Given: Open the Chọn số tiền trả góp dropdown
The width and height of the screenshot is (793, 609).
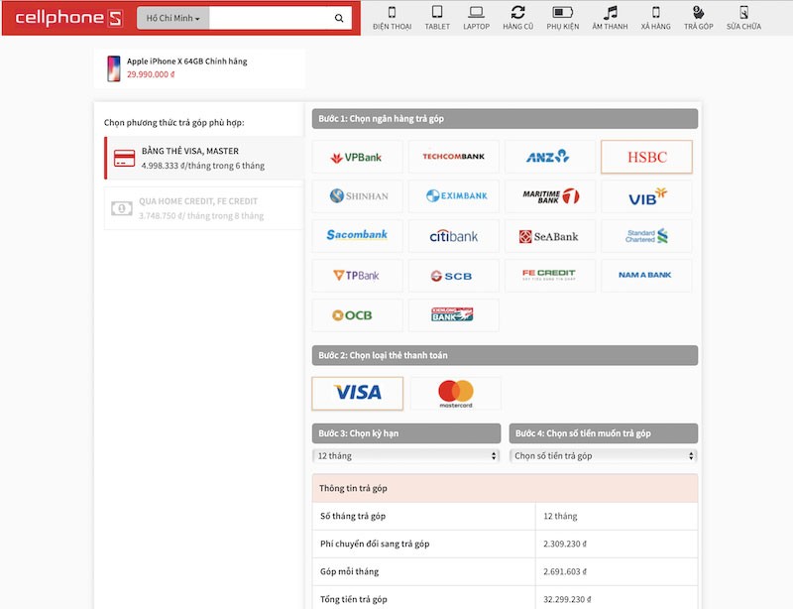Looking at the screenshot, I should (604, 455).
